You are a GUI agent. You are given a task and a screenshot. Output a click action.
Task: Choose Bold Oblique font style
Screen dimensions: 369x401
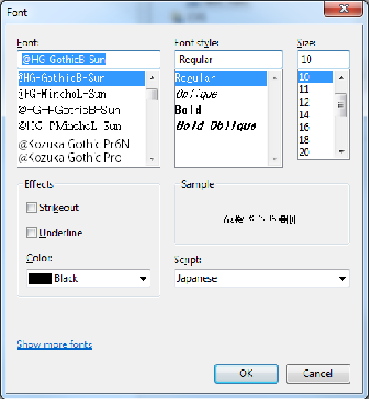coord(221,126)
